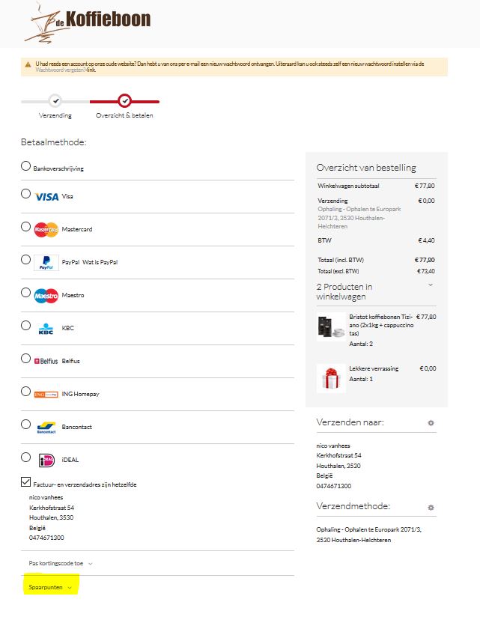The height and width of the screenshot is (629, 480).
Task: Click the Maestro logo
Action: click(x=46, y=295)
